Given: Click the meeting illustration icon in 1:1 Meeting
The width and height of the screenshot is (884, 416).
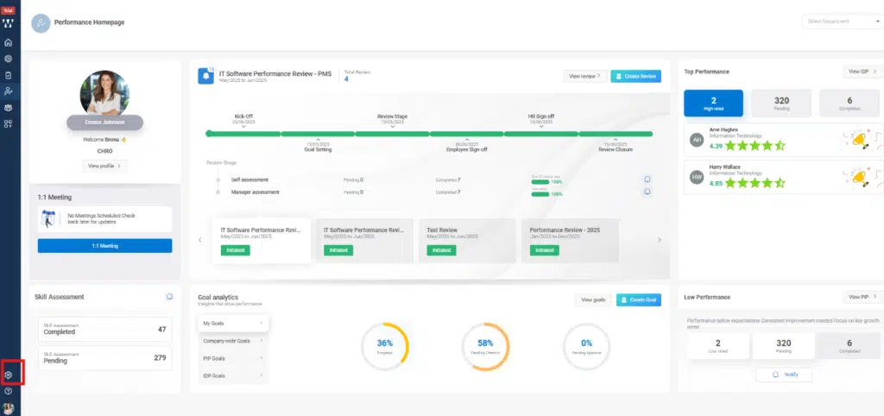Looking at the screenshot, I should pyautogui.click(x=48, y=218).
